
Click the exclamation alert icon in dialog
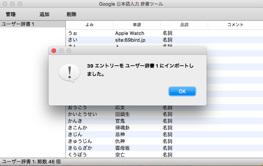70,73
